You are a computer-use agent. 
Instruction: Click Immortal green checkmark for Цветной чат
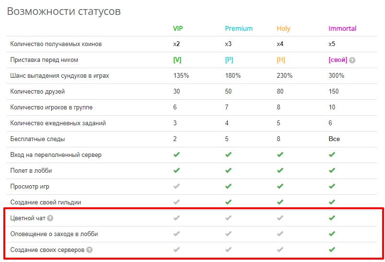pos(332,218)
